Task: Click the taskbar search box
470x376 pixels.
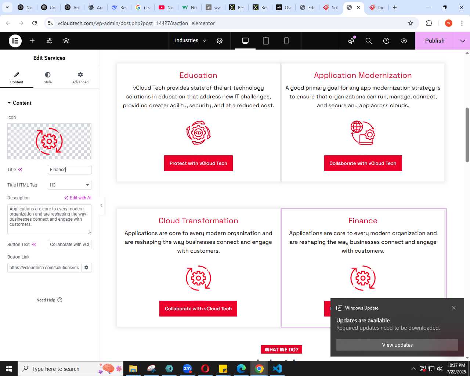Action: [70, 369]
